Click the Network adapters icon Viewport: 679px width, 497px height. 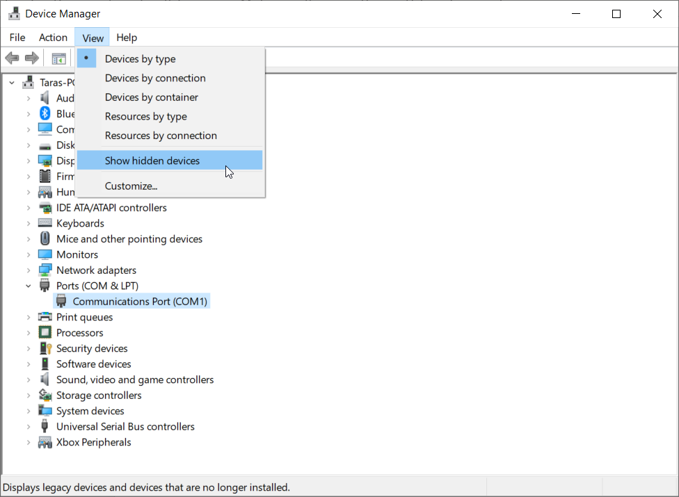click(45, 270)
